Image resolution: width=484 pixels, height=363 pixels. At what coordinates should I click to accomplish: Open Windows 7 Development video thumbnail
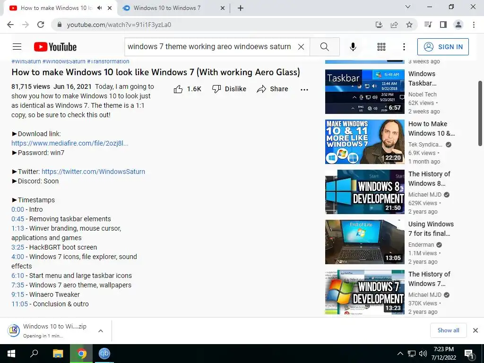(x=365, y=292)
